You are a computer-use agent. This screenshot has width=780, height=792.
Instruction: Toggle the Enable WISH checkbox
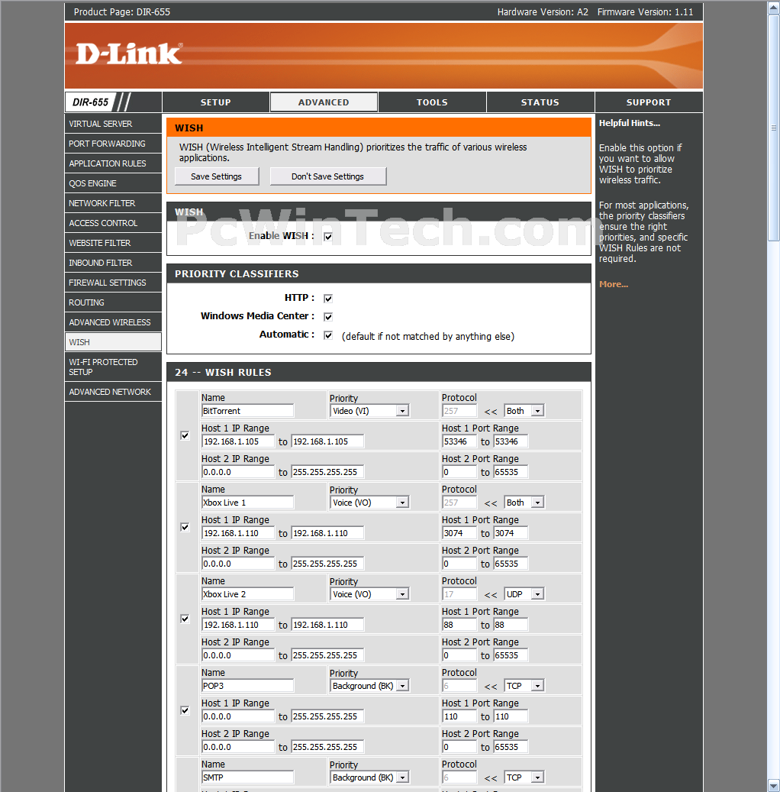328,237
